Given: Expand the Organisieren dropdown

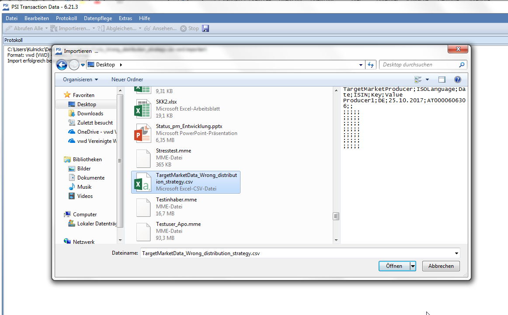Looking at the screenshot, I should coord(80,80).
